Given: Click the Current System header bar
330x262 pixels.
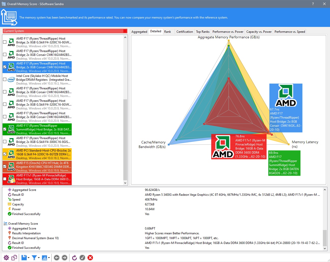Looking at the screenshot, I should click(x=65, y=31).
